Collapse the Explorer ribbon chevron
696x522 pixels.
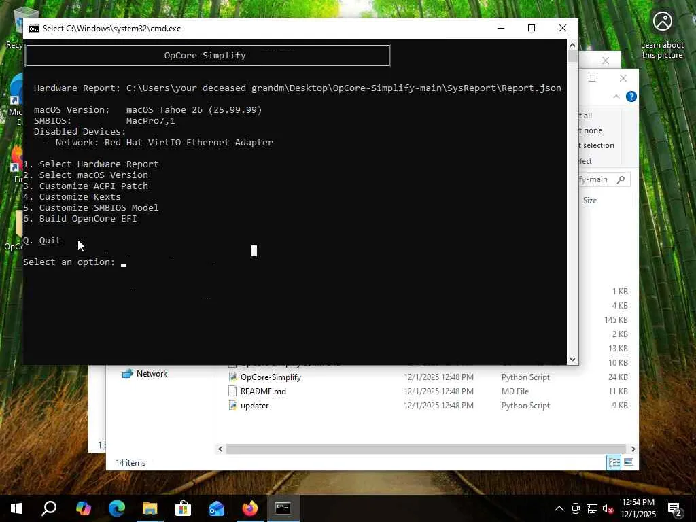(x=616, y=97)
